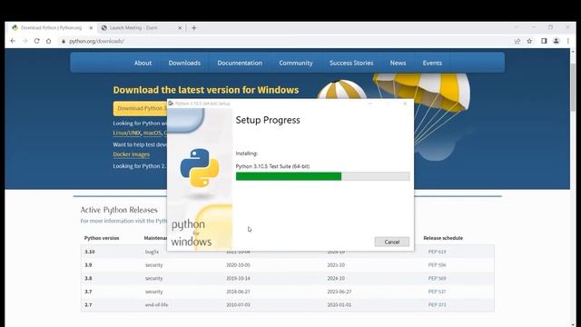The height and width of the screenshot is (327, 581).
Task: Open the Community navigation item
Action: pos(296,63)
